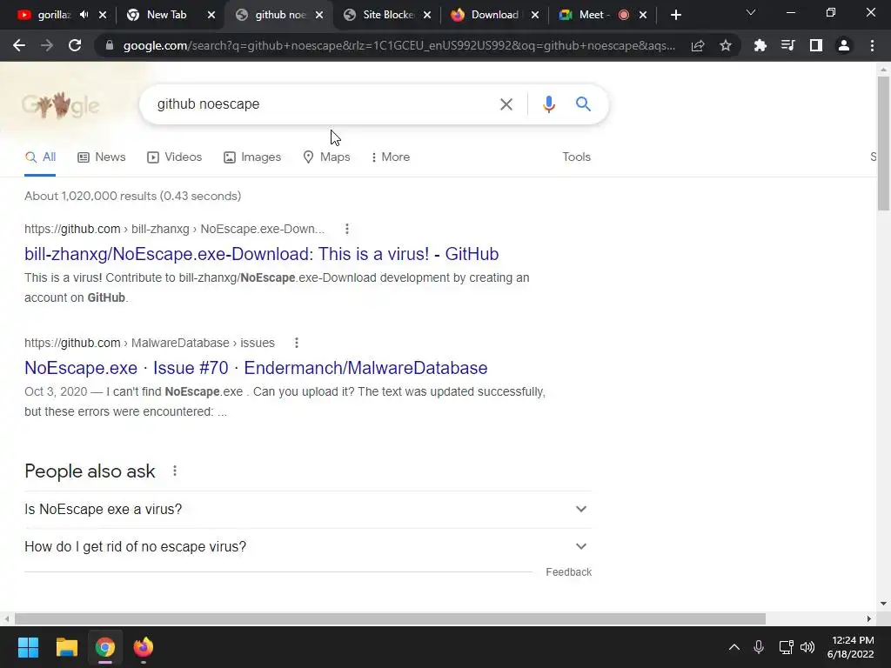The height and width of the screenshot is (668, 891).
Task: Open People also ask options menu
Action: click(x=175, y=471)
